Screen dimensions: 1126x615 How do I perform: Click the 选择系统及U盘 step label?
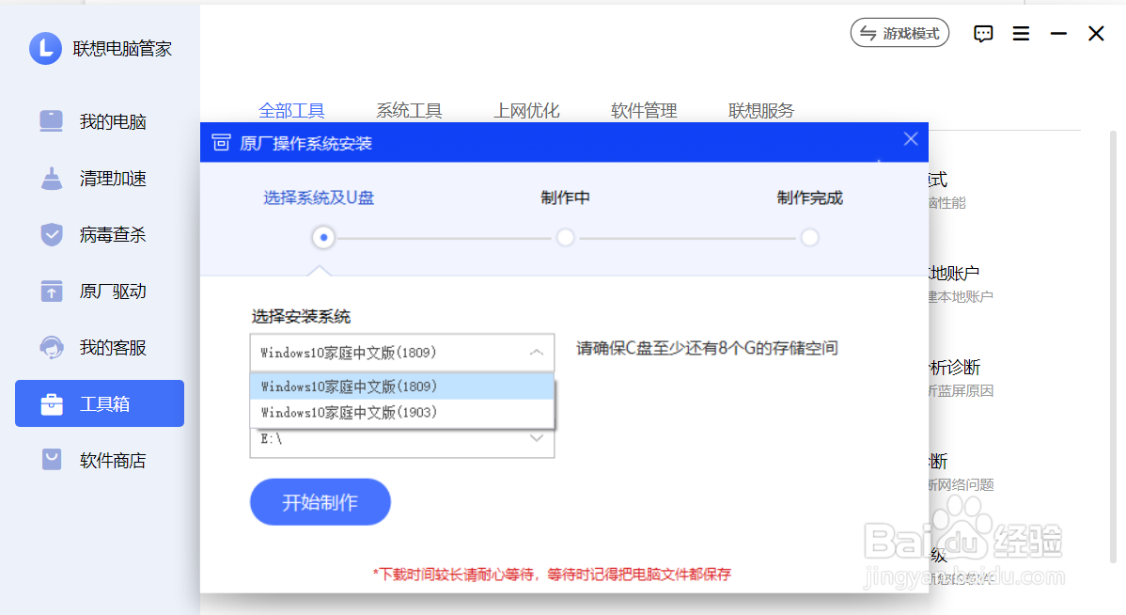pos(318,197)
